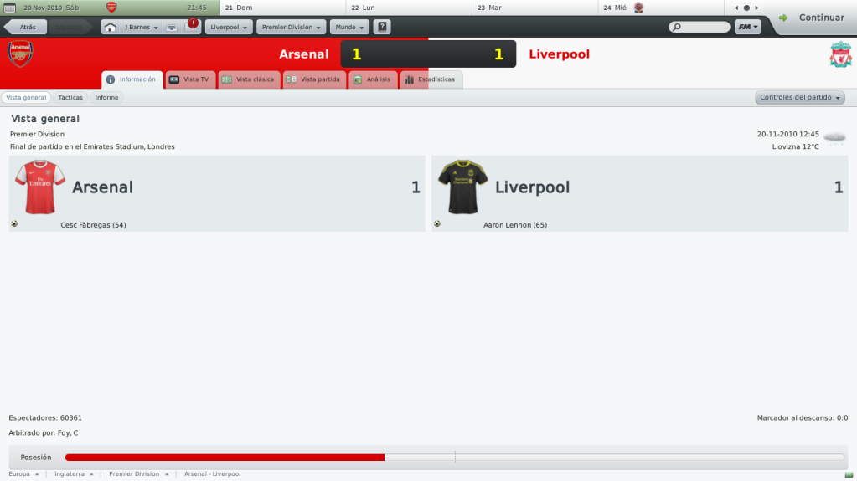Image resolution: width=857 pixels, height=481 pixels.
Task: Select the Tácticas sub-tab
Action: [70, 97]
